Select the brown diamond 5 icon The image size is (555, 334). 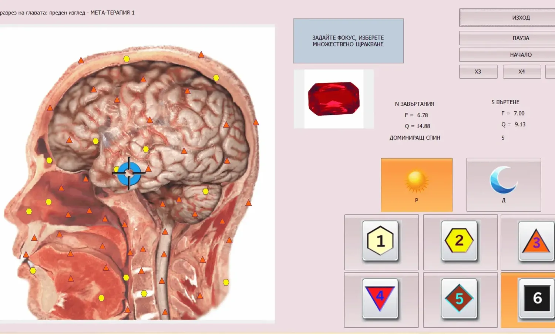pyautogui.click(x=459, y=298)
